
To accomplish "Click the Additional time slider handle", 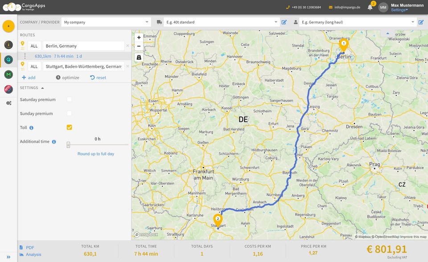I will [68, 145].
